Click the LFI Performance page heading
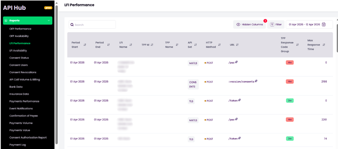 tap(79, 5)
